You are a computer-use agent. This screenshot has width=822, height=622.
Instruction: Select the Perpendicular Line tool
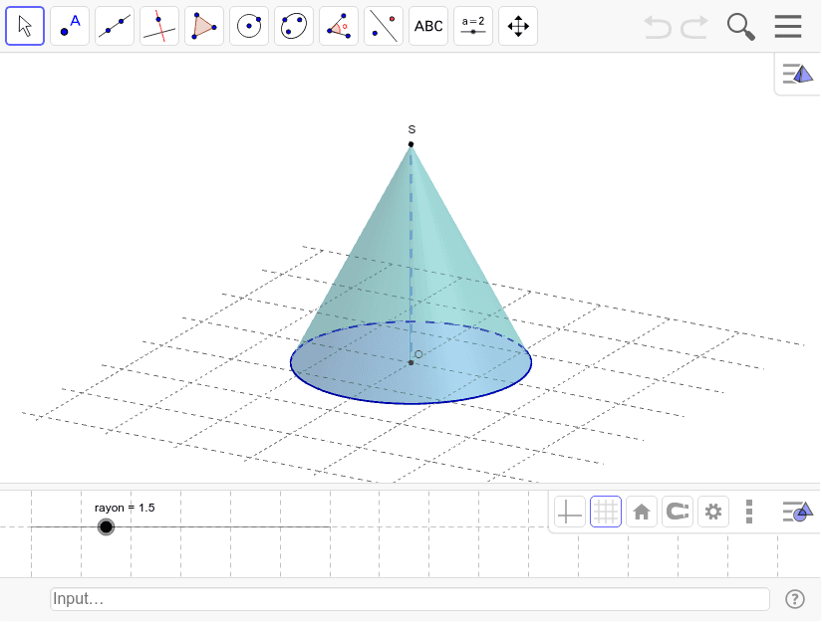tap(159, 26)
